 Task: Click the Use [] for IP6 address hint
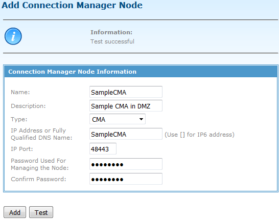coord(199,135)
